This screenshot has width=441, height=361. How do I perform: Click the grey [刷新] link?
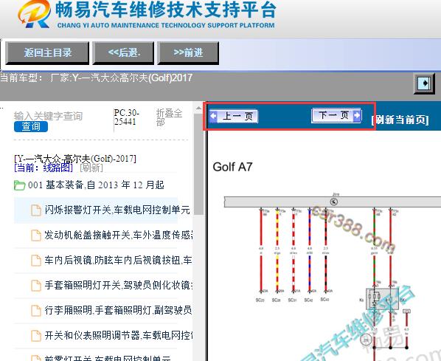91,168
